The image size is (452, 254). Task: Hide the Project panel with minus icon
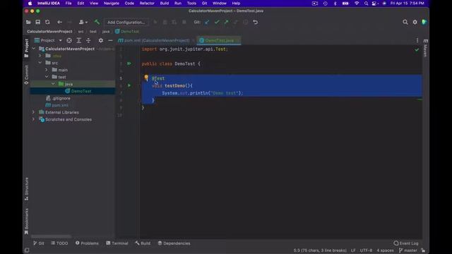[110, 41]
